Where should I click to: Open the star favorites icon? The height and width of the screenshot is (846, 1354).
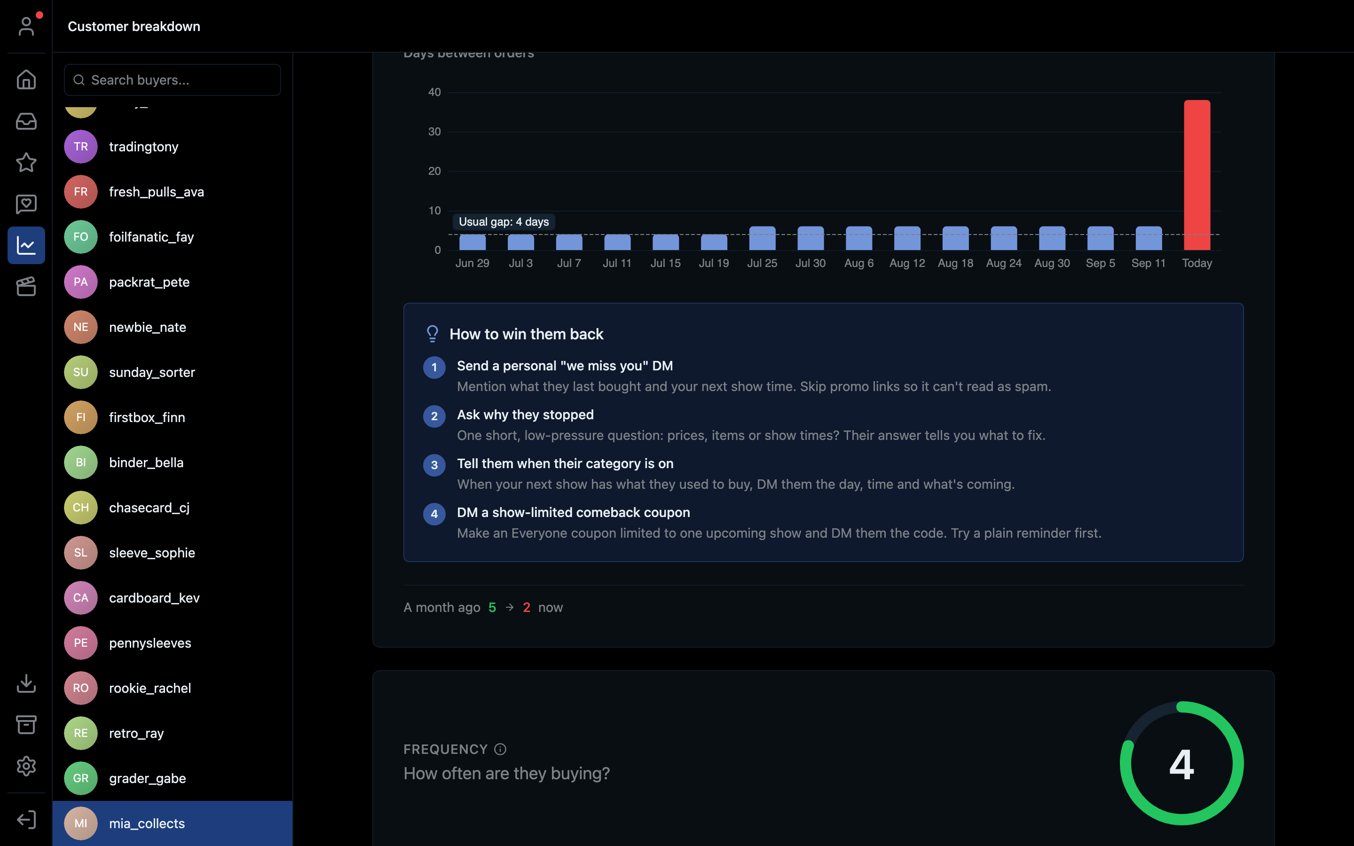click(26, 162)
